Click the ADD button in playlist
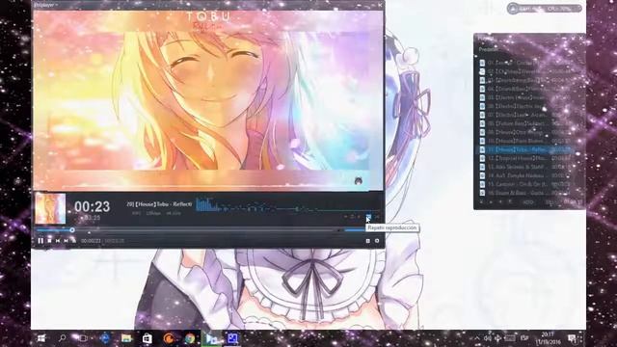The width and height of the screenshot is (617, 347). pos(528,202)
